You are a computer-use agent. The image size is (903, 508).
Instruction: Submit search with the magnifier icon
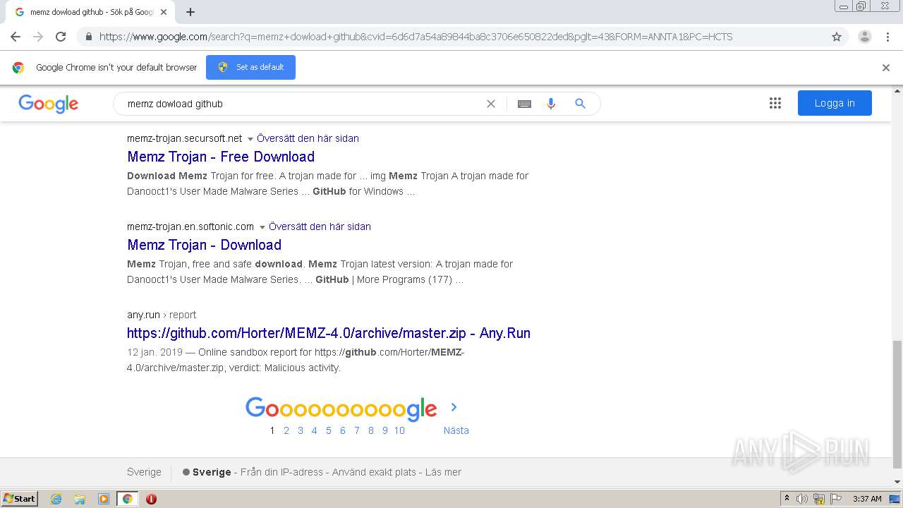click(581, 104)
